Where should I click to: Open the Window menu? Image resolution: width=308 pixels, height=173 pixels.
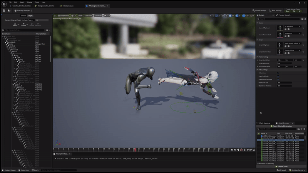[30, 2]
